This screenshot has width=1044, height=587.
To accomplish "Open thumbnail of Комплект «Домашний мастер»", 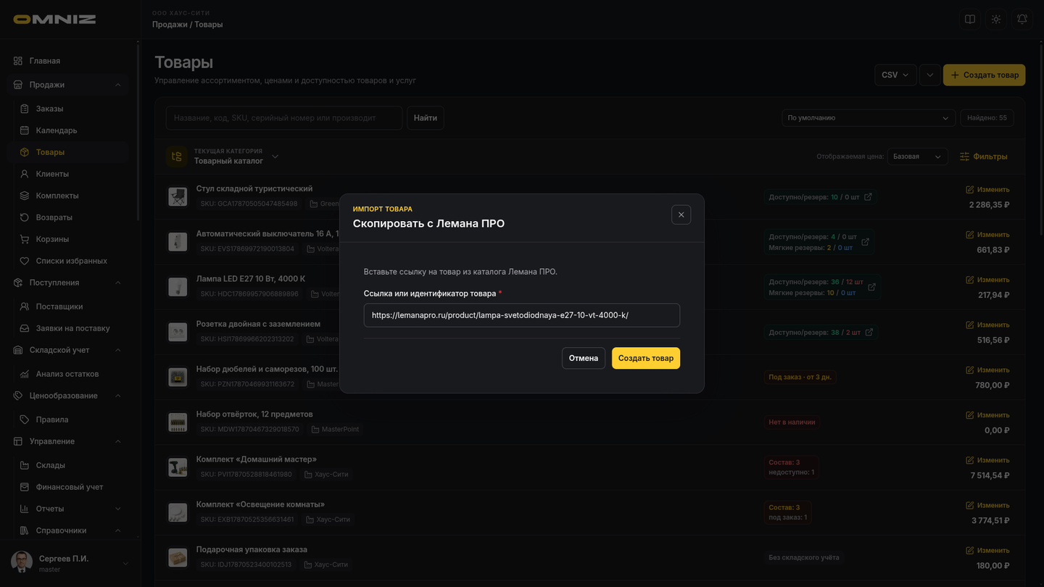I will (178, 467).
